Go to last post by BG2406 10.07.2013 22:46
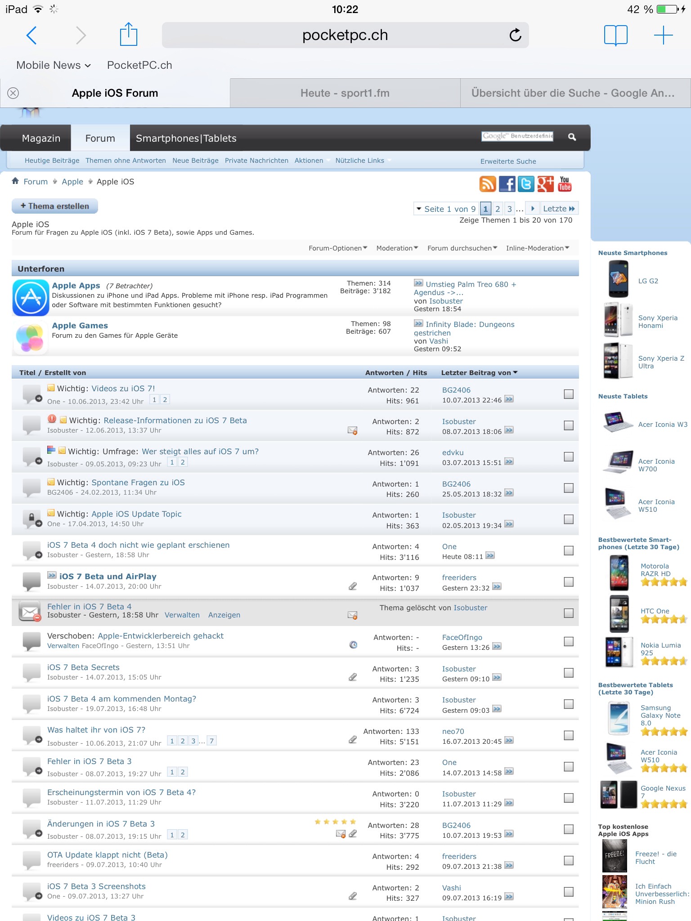 click(x=509, y=399)
